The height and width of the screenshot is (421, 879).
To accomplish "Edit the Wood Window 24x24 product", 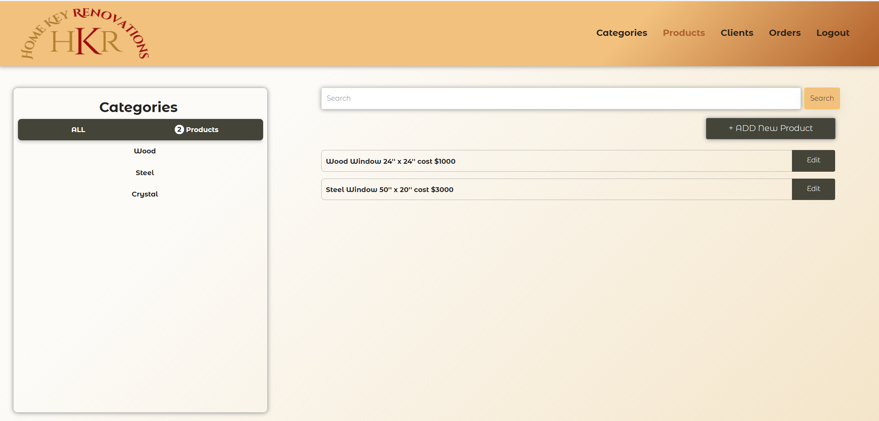I will [813, 160].
